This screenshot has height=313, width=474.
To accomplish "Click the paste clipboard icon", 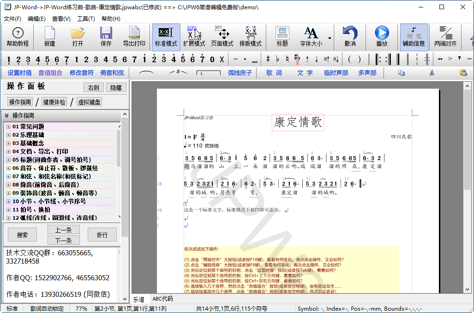I will 463,72.
